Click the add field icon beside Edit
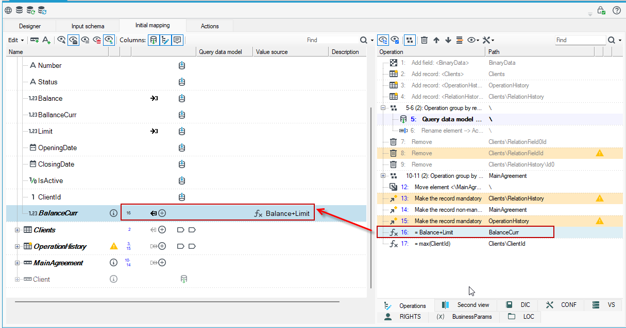Image resolution: width=626 pixels, height=328 pixels. tap(35, 40)
